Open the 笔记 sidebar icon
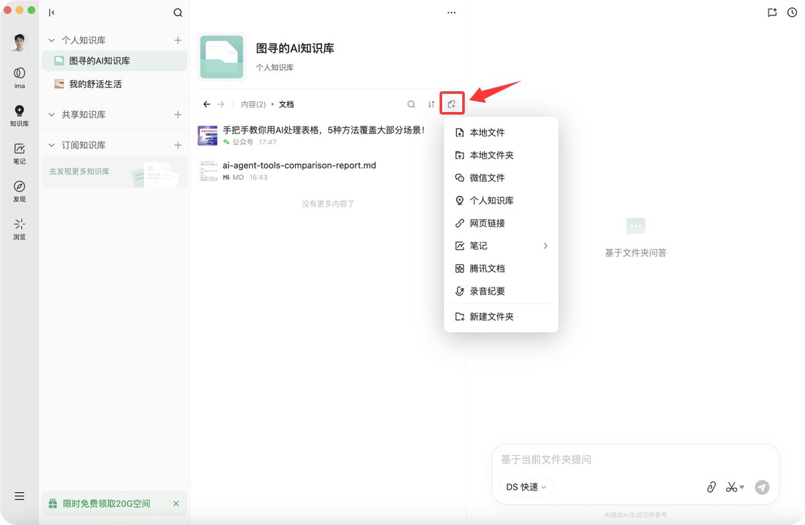The height and width of the screenshot is (525, 805). click(19, 153)
